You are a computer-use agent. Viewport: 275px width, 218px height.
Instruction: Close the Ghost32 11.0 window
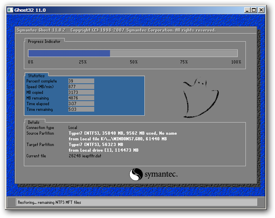pos(261,10)
